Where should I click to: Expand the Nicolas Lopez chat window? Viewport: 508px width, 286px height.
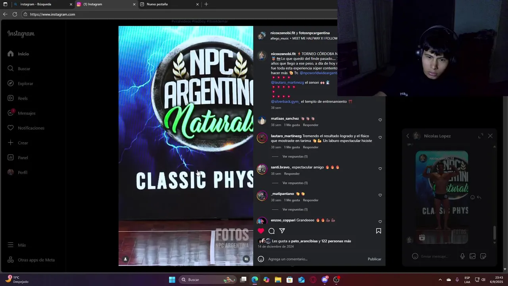[x=481, y=136]
